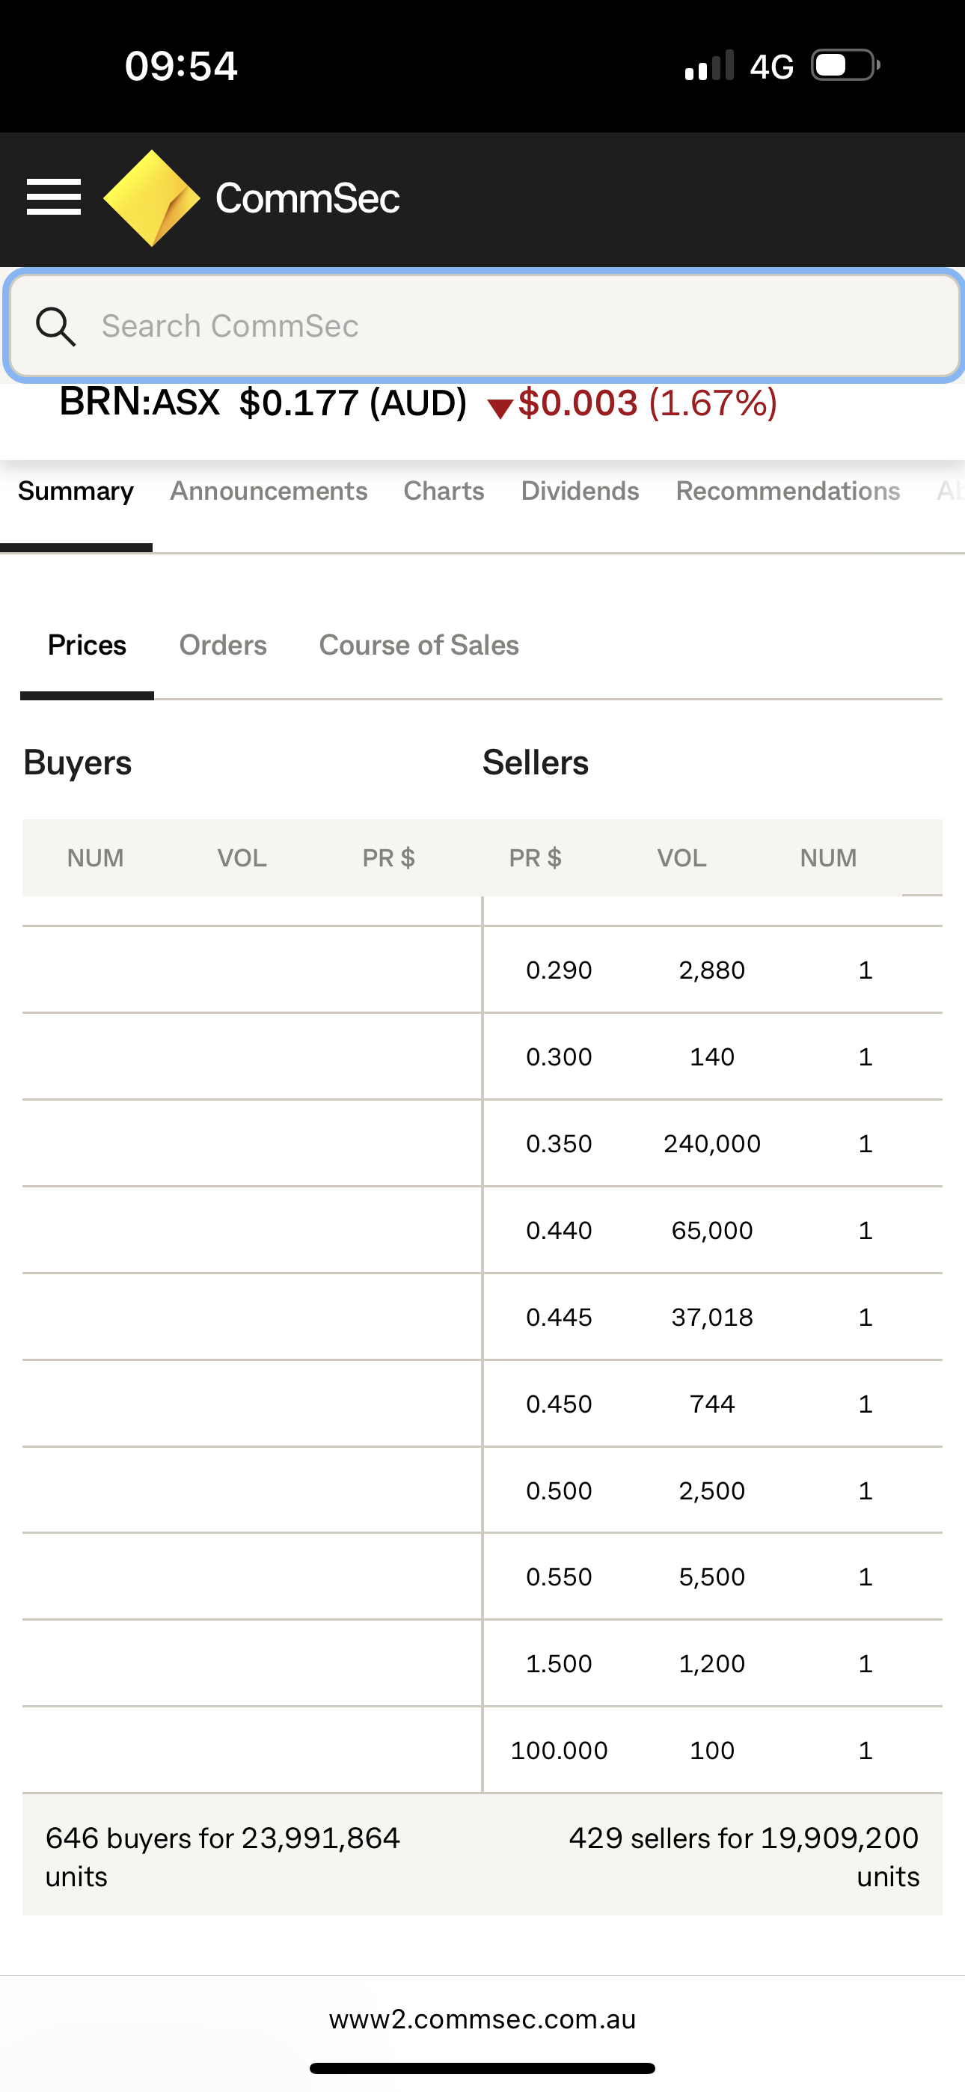Tap the battery status icon
Image resolution: width=965 pixels, height=2092 pixels.
coord(845,66)
